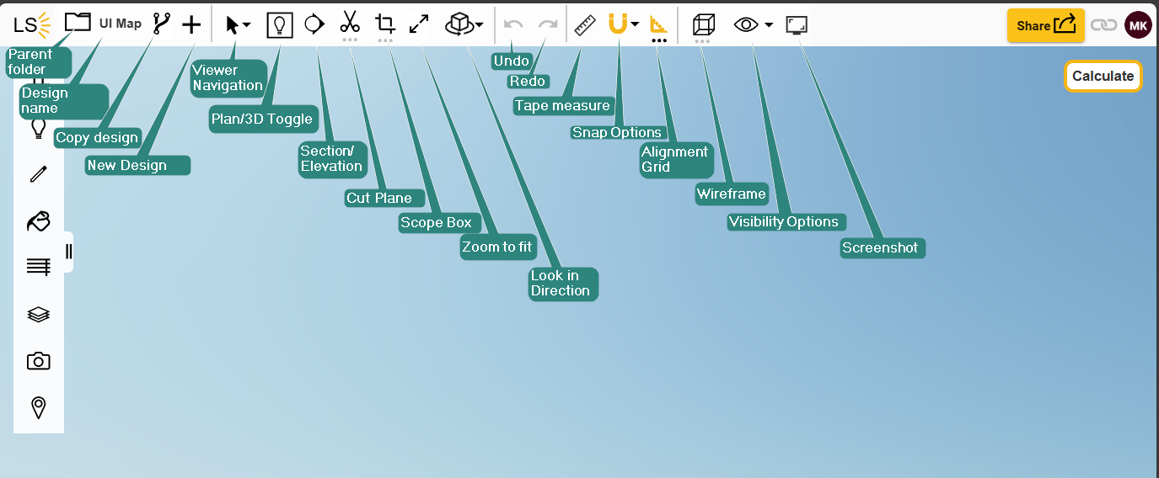Select the pencil tool in left sidebar
1159x478 pixels.
pos(38,174)
